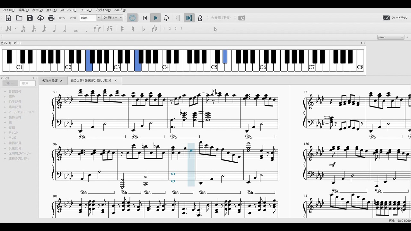Viewport: 411px width, 231px height.
Task: Open the 編集 menu
Action: point(23,10)
